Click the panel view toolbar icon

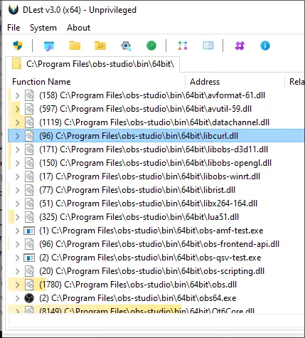pos(208,46)
